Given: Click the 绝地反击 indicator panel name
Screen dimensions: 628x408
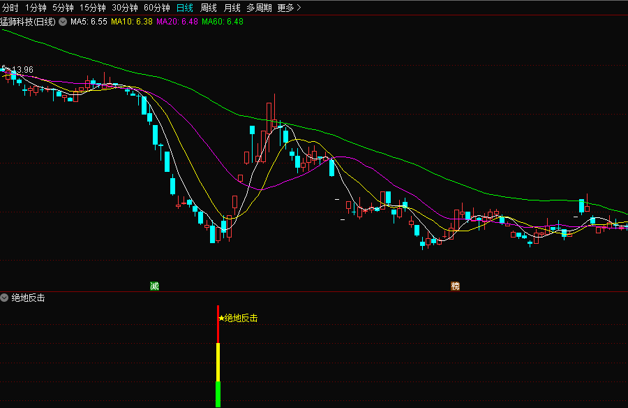Looking at the screenshot, I should click(x=28, y=298).
